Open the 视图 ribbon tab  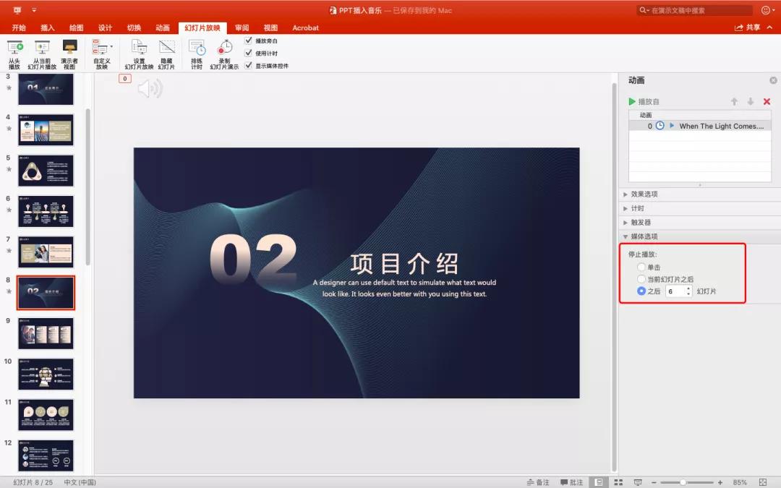(270, 27)
